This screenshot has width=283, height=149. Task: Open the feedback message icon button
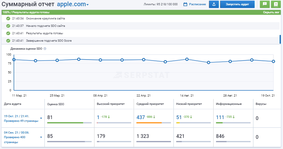pyautogui.click(x=264, y=4)
